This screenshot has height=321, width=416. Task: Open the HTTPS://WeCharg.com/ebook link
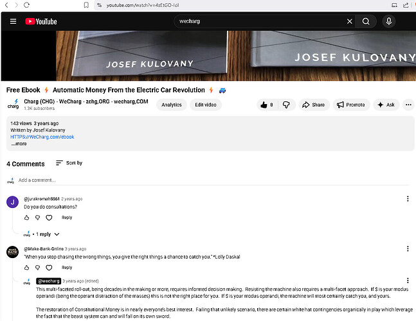pyautogui.click(x=42, y=137)
